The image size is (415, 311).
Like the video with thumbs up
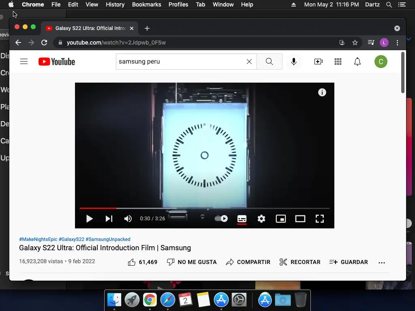(142, 262)
